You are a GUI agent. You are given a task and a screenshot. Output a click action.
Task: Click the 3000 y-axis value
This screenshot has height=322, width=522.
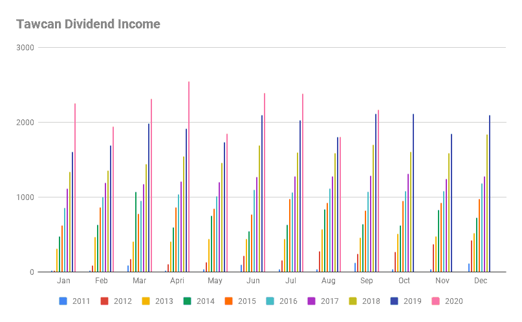[25, 48]
